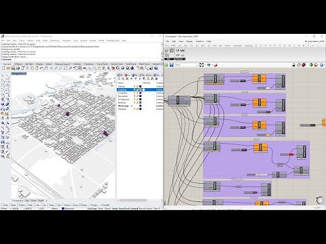Image resolution: width=326 pixels, height=244 pixels.
Task: Toggle Cen osnap checkbox
Action: [x=35, y=205]
